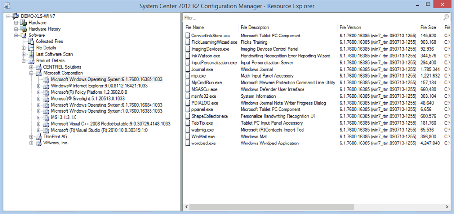The height and width of the screenshot is (214, 454).
Task: Select Microsoft Visual C++ 2008 Redistributable item
Action: [x=111, y=124]
